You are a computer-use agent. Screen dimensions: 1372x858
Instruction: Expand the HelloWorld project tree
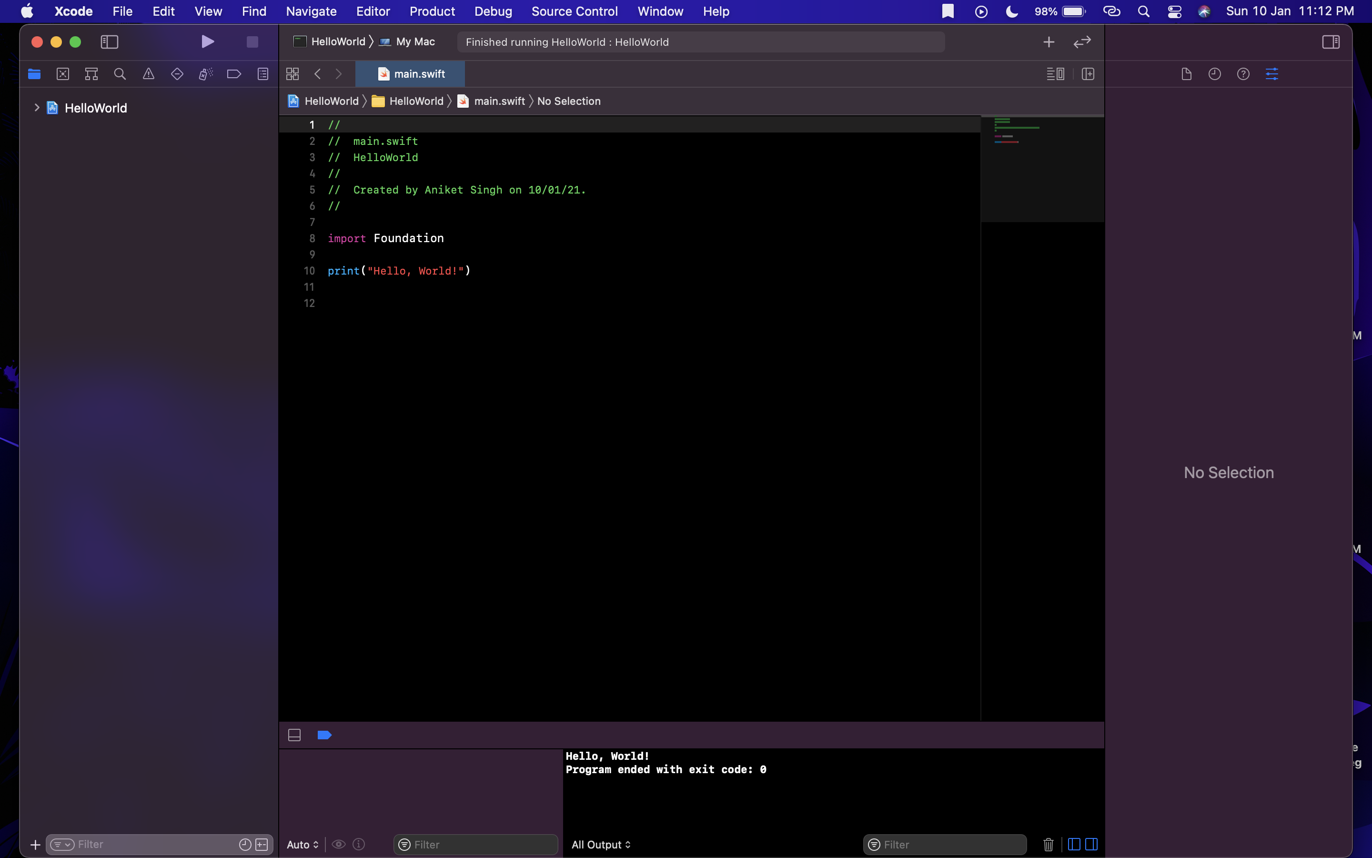37,107
